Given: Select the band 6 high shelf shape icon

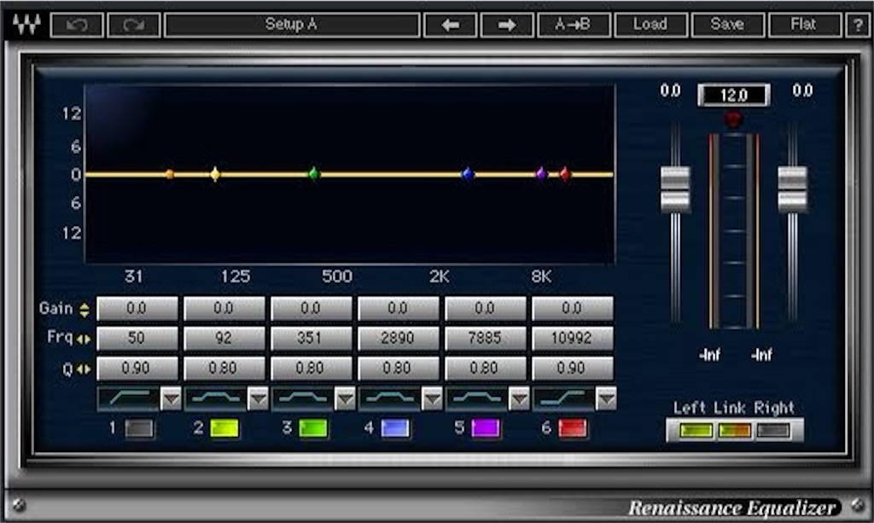Looking at the screenshot, I should [563, 398].
